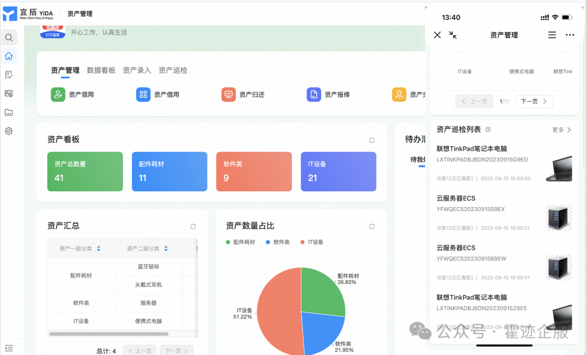Viewport: 587px width, 355px height.
Task: Switch to 资产巡检 tab
Action: (173, 70)
